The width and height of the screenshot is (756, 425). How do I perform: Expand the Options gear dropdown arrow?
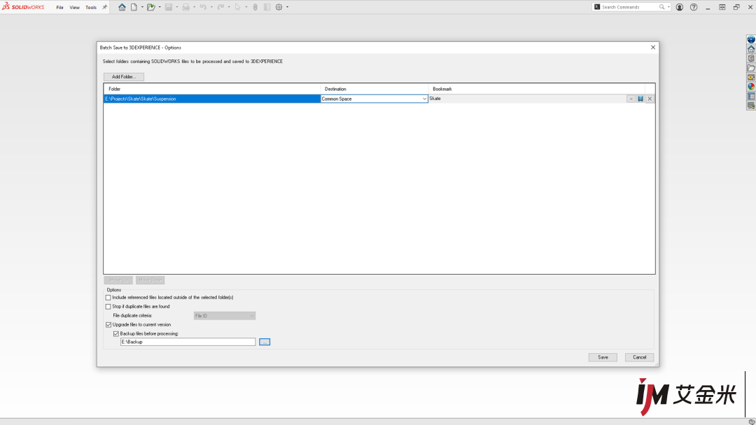(288, 7)
